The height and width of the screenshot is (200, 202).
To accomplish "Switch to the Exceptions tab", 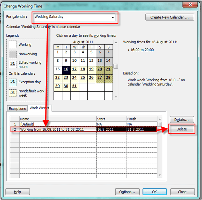I will pos(17,109).
